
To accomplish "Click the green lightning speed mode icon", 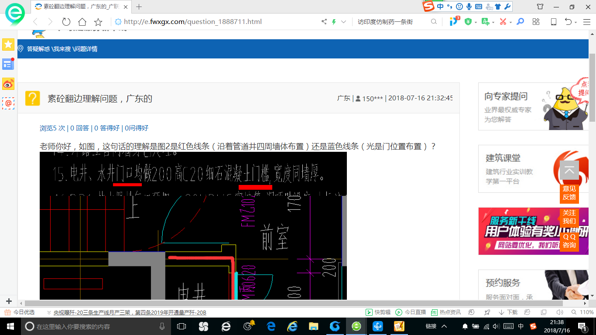I will click(x=334, y=22).
